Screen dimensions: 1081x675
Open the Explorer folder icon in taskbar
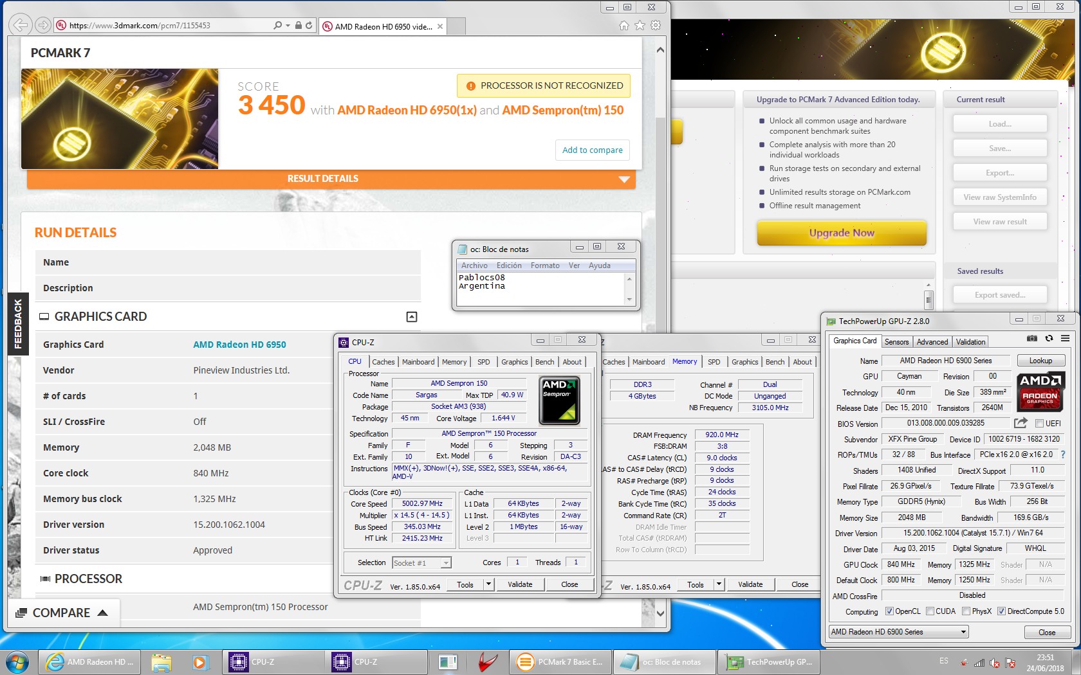[162, 661]
